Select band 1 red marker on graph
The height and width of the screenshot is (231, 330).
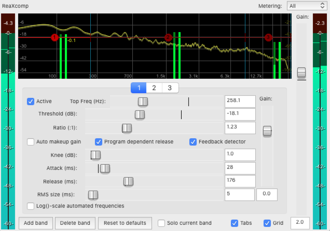coord(54,37)
